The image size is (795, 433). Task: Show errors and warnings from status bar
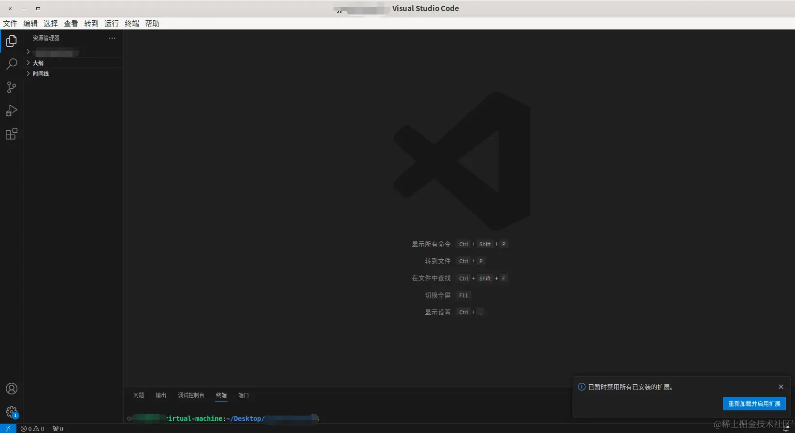point(32,429)
